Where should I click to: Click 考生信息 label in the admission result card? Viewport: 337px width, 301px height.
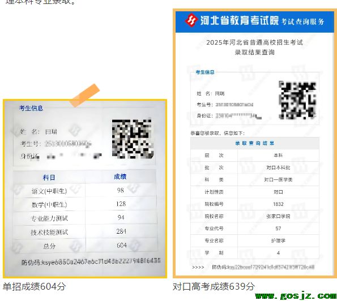pos(205,72)
